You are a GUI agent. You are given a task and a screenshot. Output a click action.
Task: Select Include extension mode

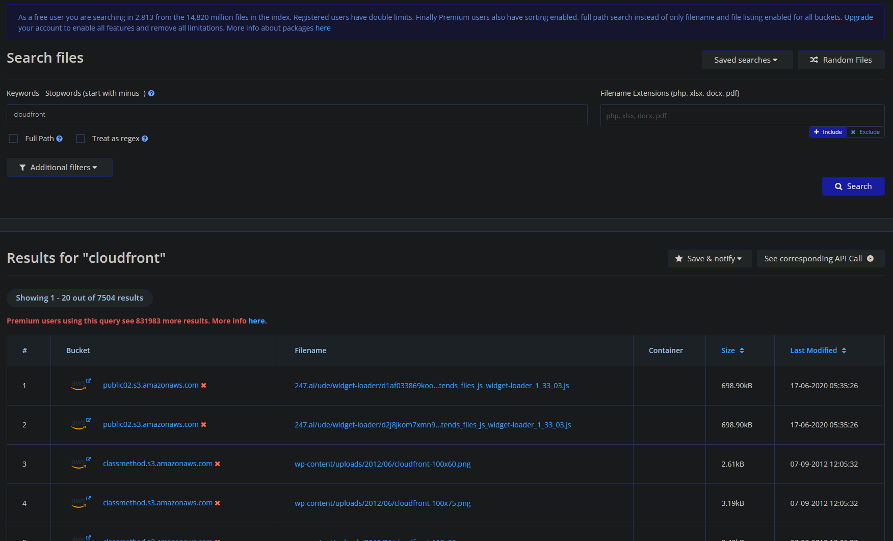pyautogui.click(x=828, y=132)
